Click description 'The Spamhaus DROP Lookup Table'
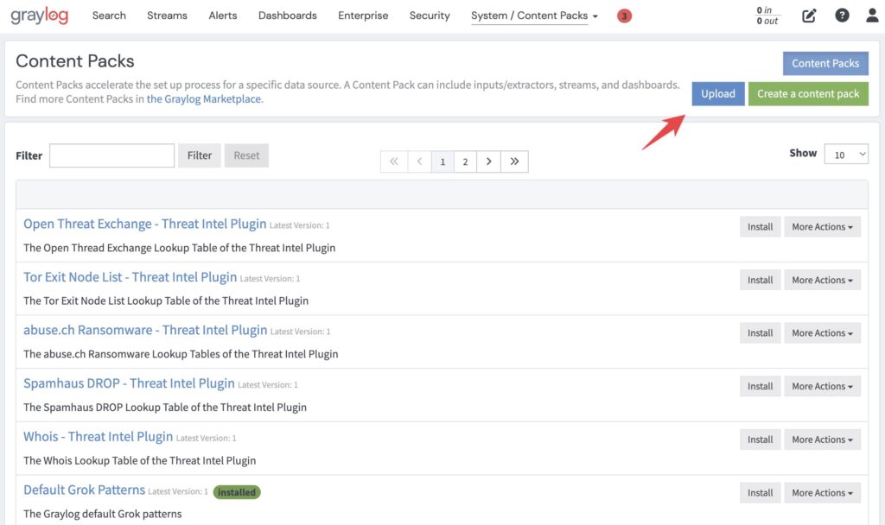885x525 pixels. click(165, 408)
